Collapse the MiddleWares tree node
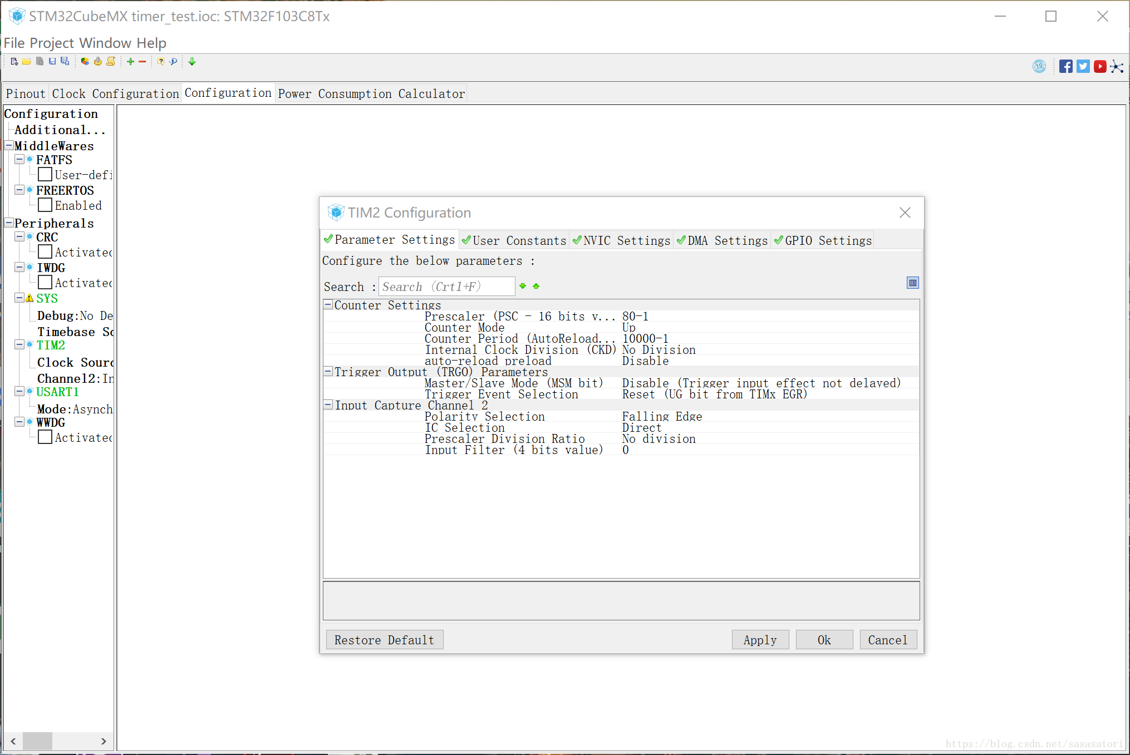Image resolution: width=1130 pixels, height=755 pixels. pyautogui.click(x=9, y=145)
